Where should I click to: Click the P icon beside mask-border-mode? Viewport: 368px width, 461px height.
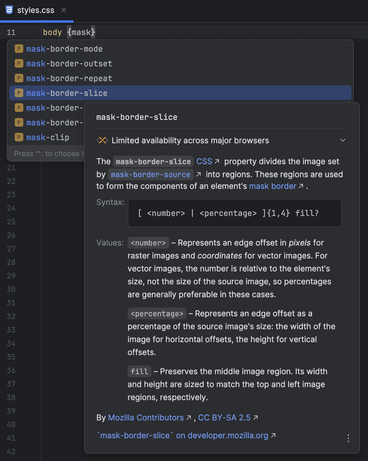click(19, 49)
